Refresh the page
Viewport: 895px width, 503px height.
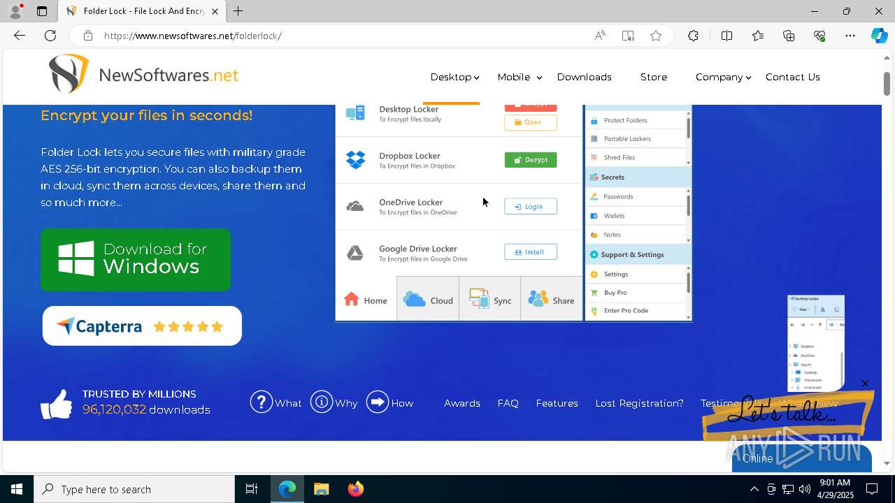[x=50, y=36]
